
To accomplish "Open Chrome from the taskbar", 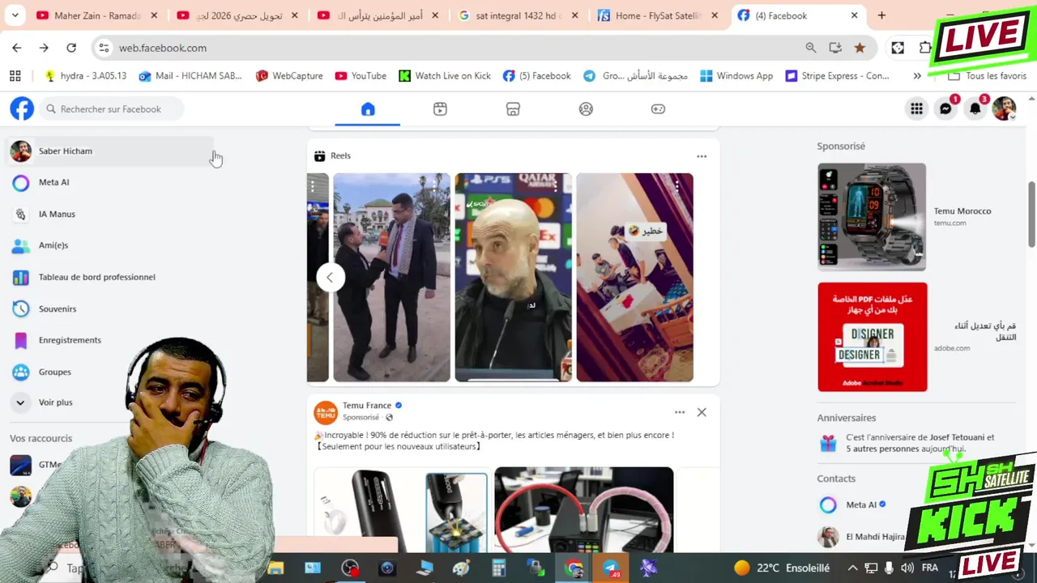I will [x=574, y=568].
